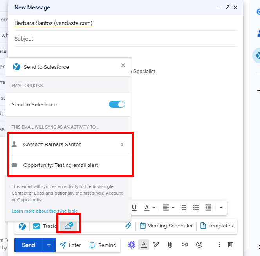Close the Send to Salesforce popup
This screenshot has height=256, width=260.
coord(123,65)
